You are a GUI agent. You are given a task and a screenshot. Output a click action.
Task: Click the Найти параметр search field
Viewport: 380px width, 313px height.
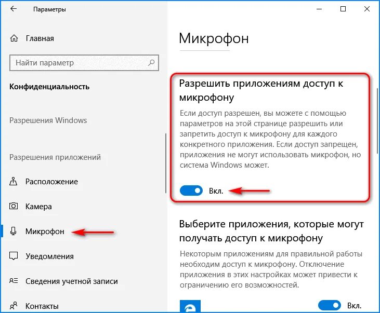tap(84, 63)
